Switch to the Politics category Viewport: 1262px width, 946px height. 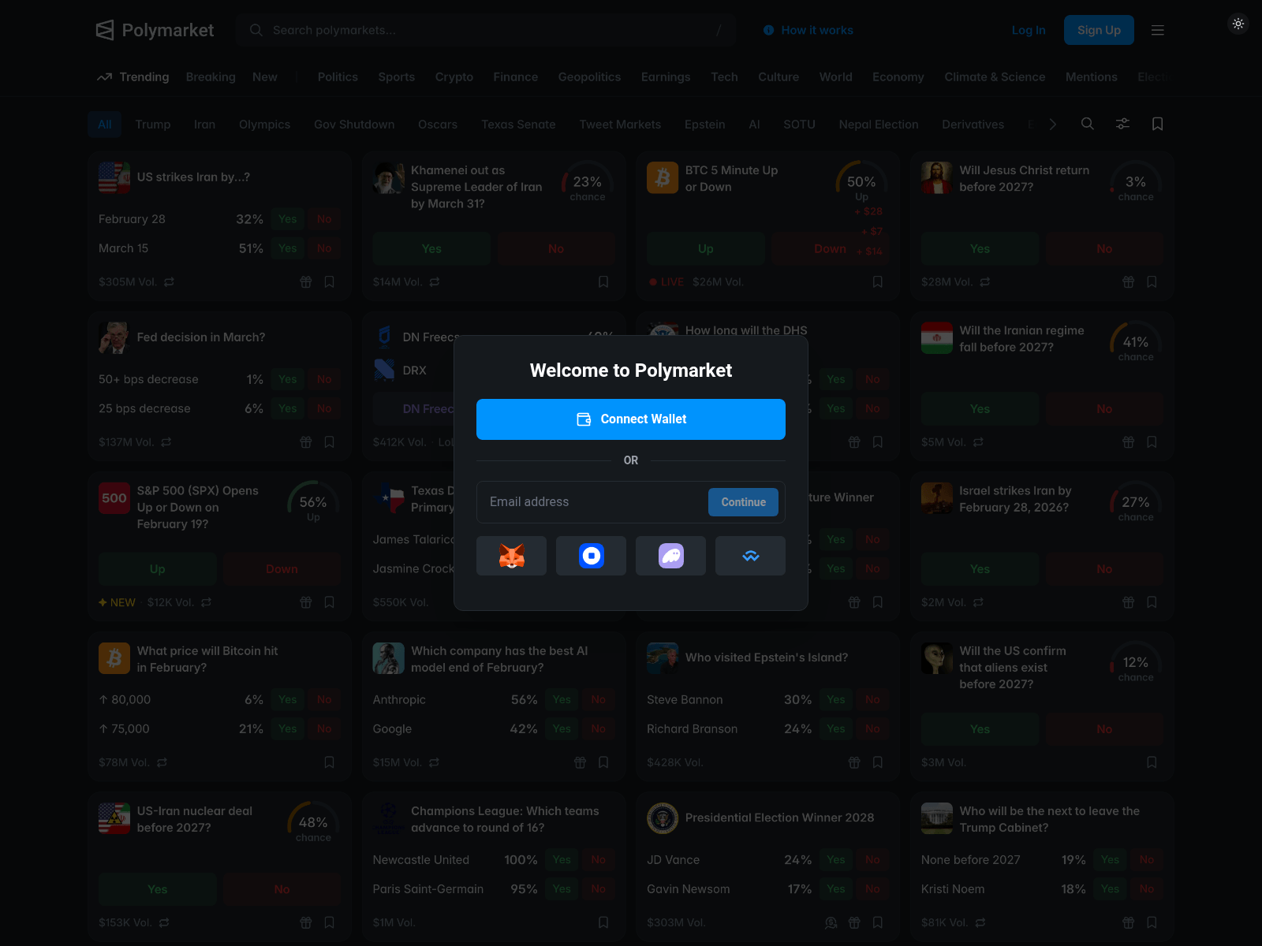(338, 76)
